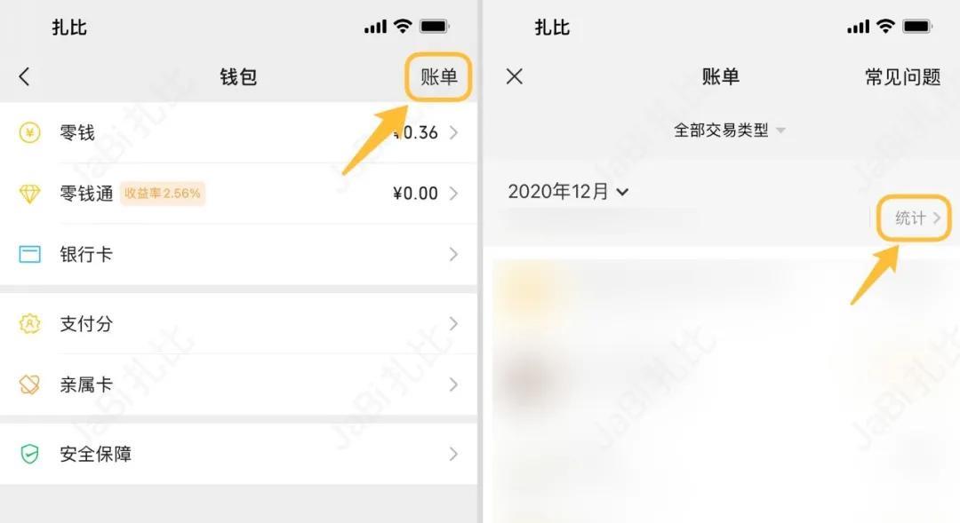The height and width of the screenshot is (523, 960).
Task: Click the diamond icon for 零钱通
Action: (x=29, y=194)
